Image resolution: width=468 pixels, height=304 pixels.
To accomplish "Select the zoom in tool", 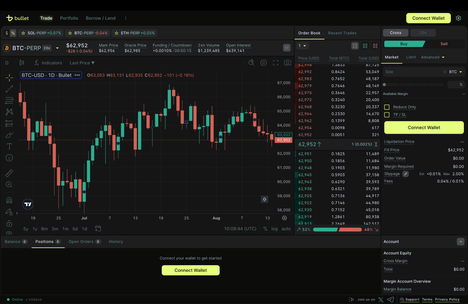I will [9, 185].
